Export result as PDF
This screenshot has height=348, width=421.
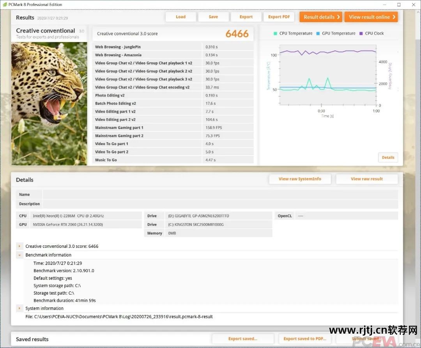[x=279, y=17]
